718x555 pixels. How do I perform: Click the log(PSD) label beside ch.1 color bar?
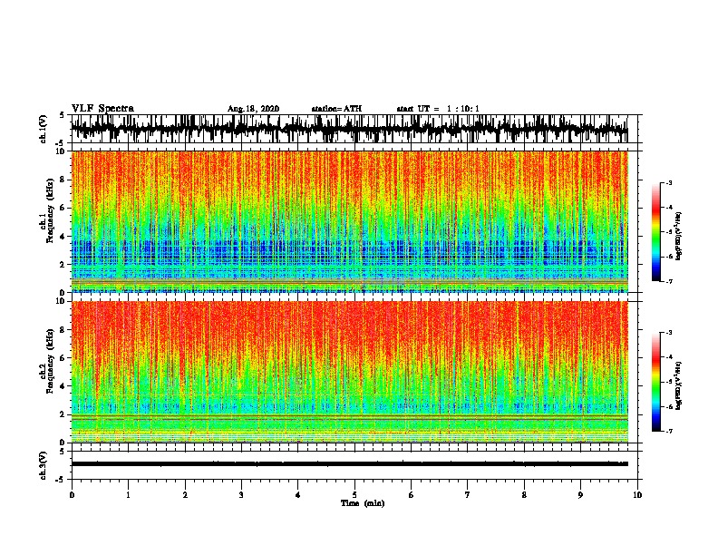[x=678, y=237]
